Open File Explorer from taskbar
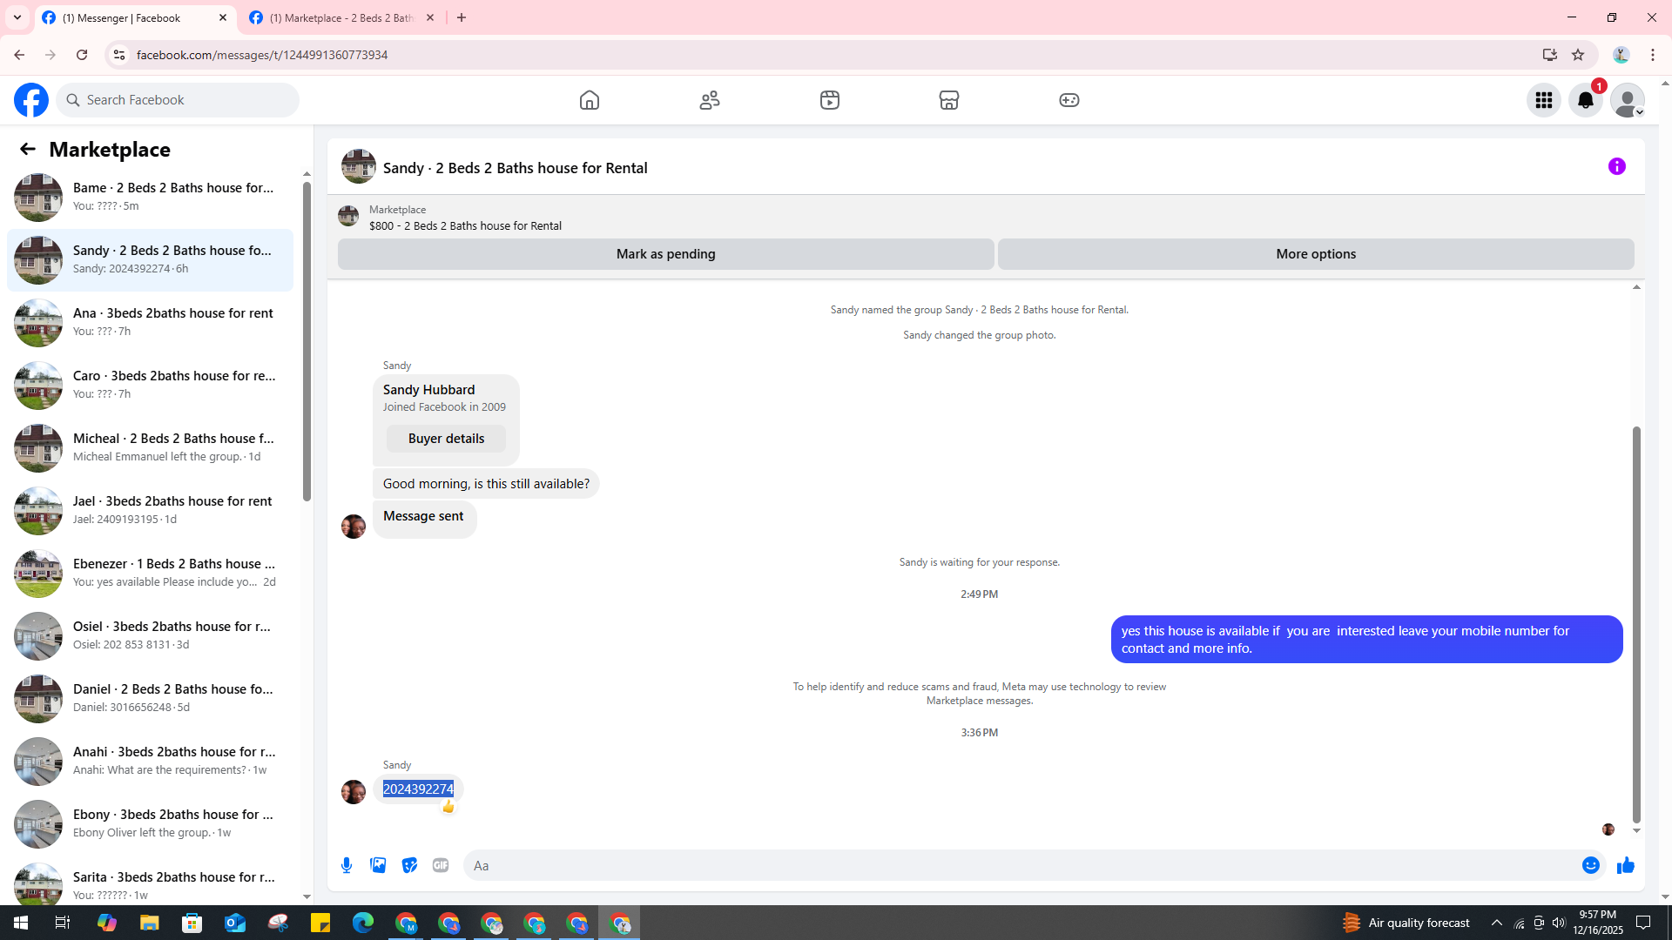The image size is (1672, 940). coord(150,923)
